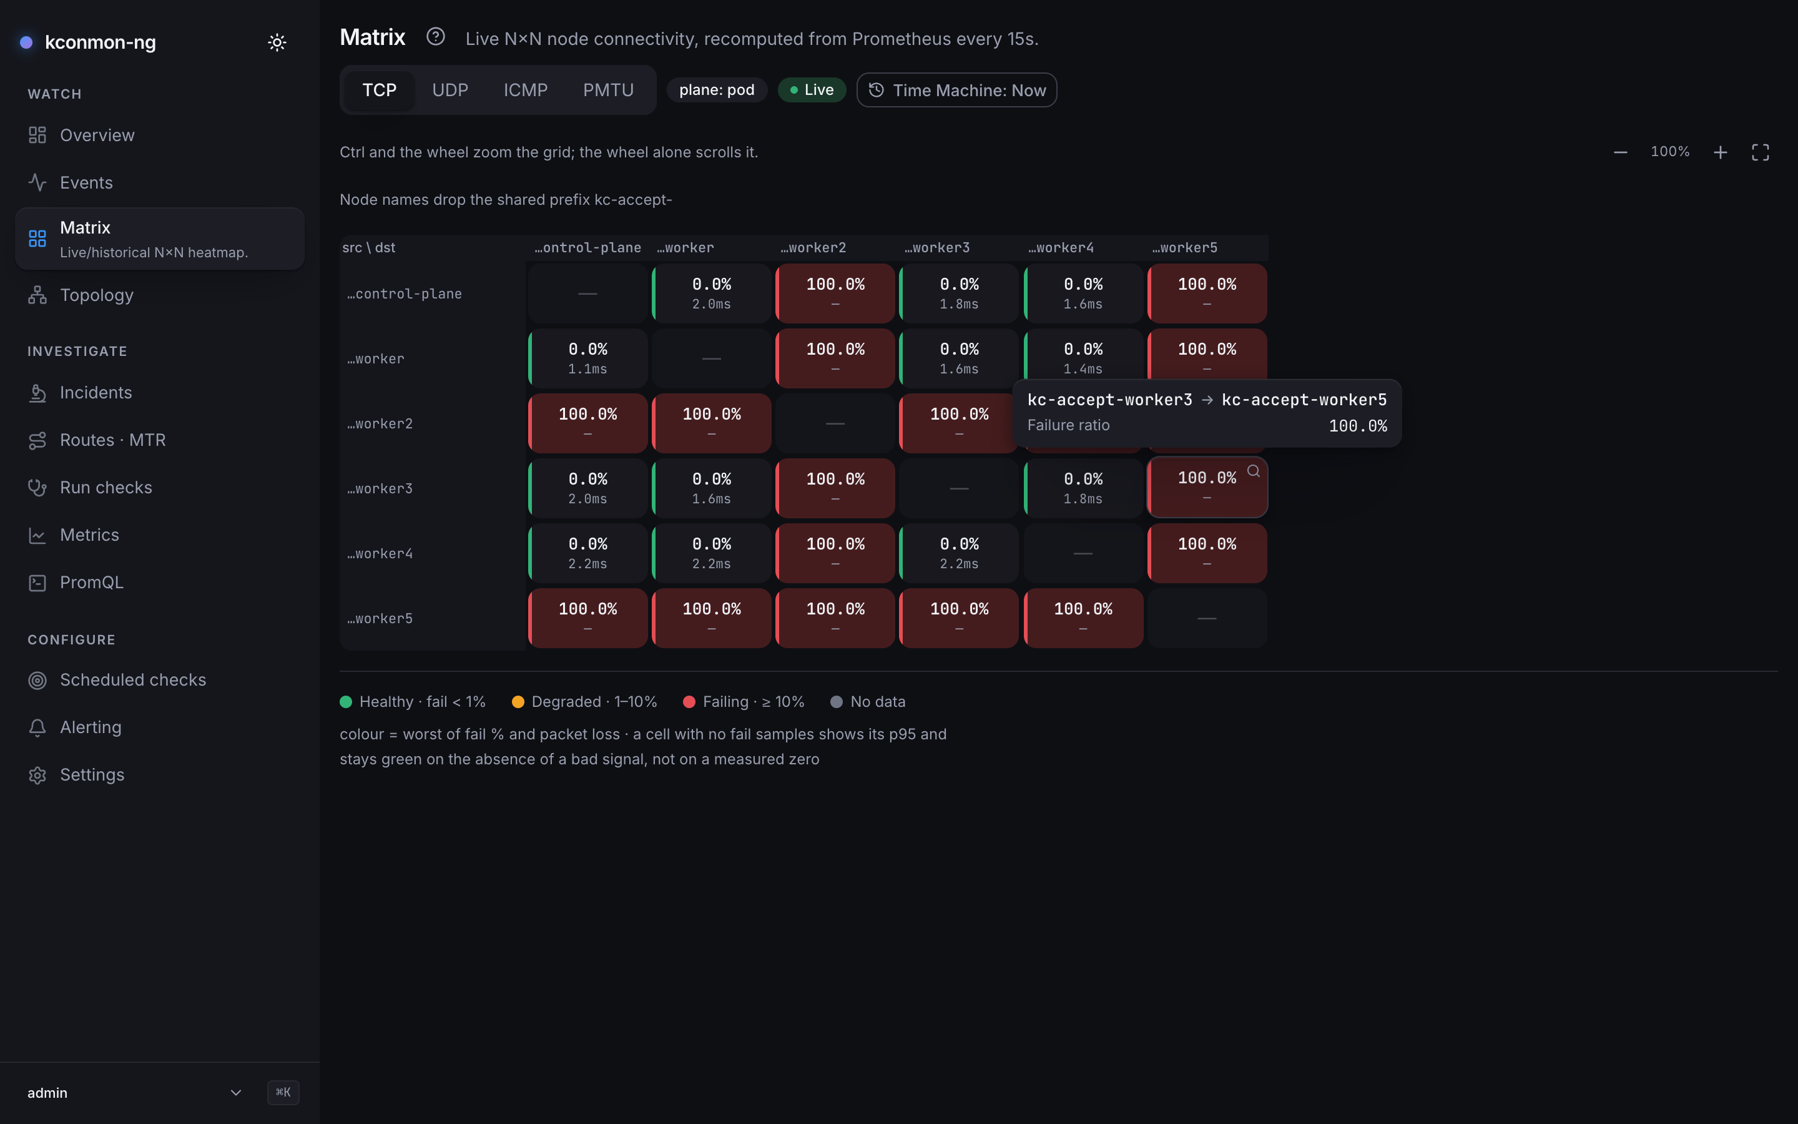Click the help question-mark icon beside Matrix
Screen dimensions: 1798x1124
[435, 36]
